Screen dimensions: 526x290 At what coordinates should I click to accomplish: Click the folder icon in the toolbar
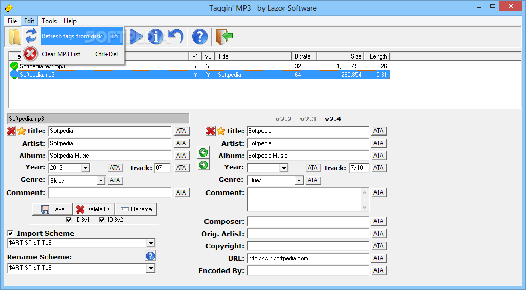[x=14, y=36]
